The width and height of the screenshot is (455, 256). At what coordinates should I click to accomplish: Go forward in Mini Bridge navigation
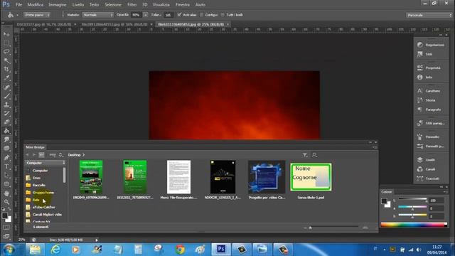(x=34, y=155)
